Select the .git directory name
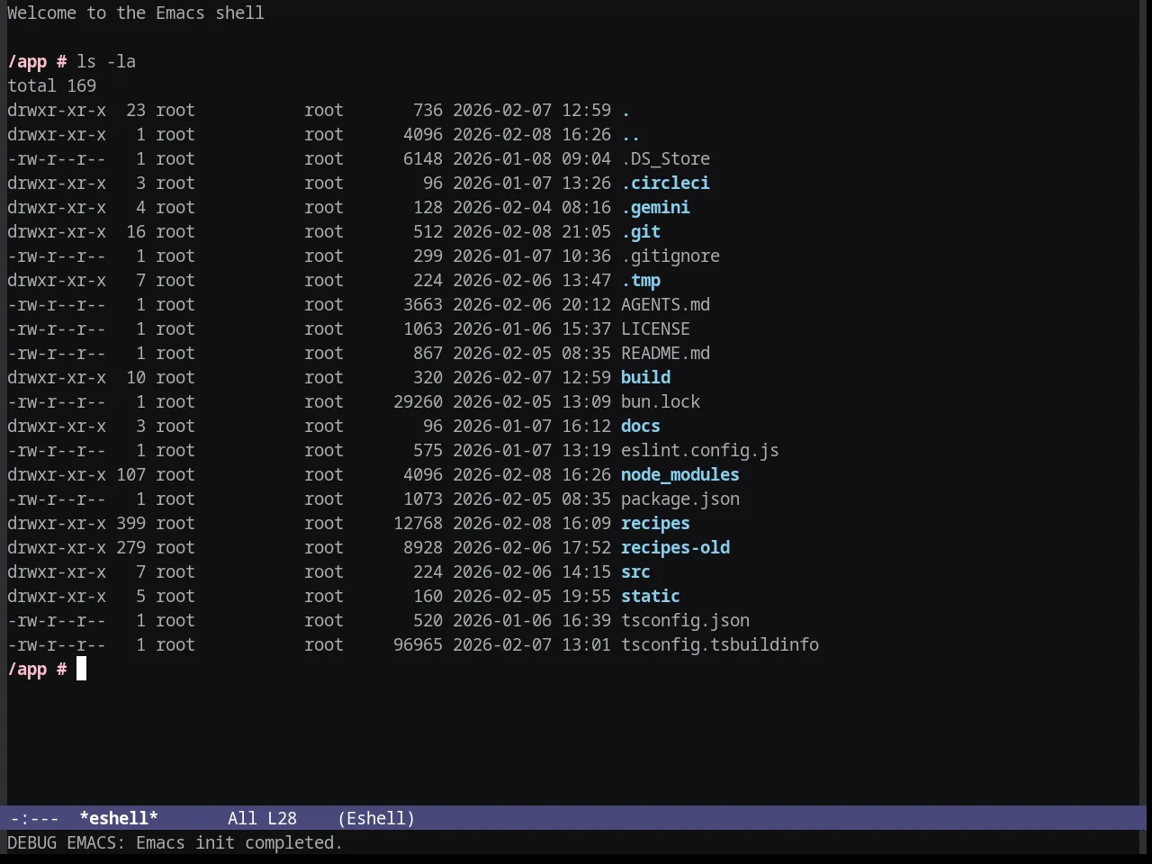The width and height of the screenshot is (1152, 864). [x=641, y=231]
